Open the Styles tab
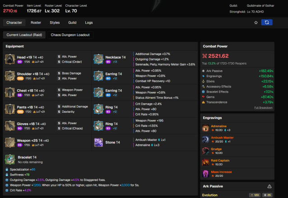288x198 pixels. tap(55, 22)
